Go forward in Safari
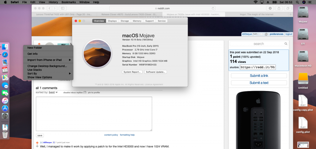Image resolution: width=316 pixels, height=149 pixels. [55, 8]
